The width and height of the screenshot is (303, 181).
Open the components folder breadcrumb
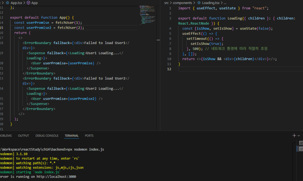[x=182, y=3]
